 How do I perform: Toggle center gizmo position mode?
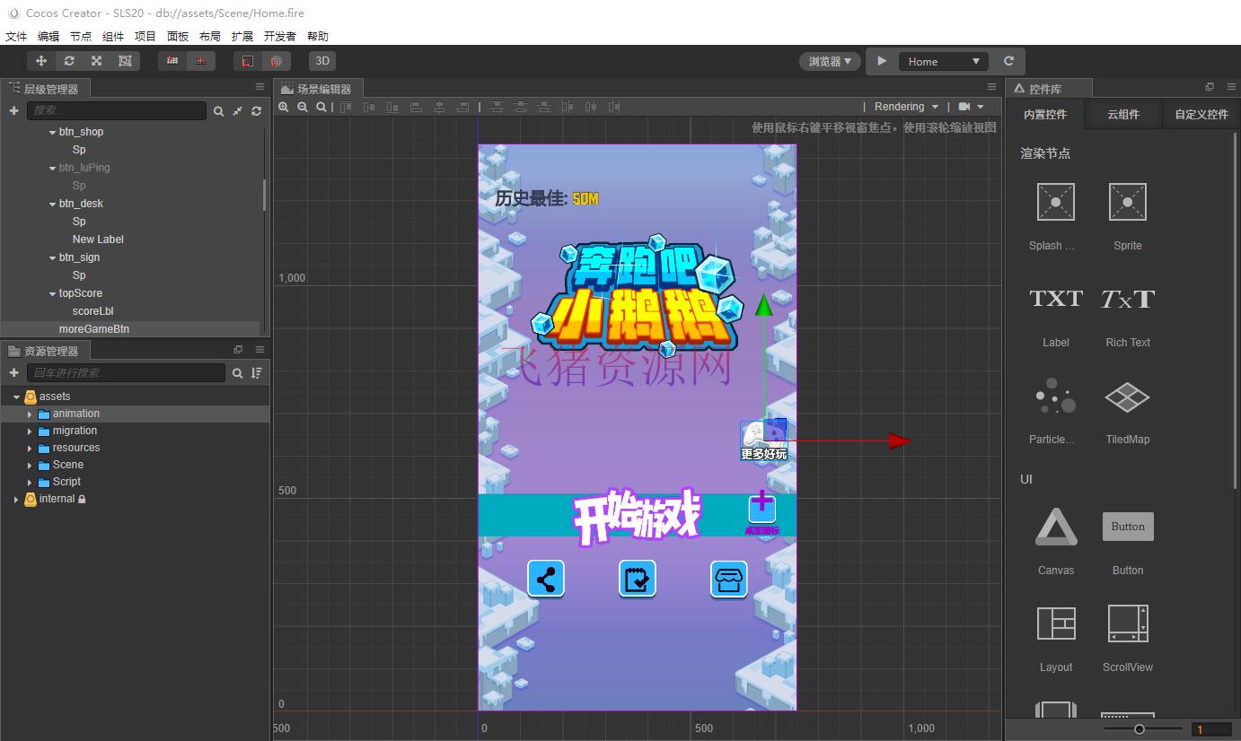pos(200,61)
